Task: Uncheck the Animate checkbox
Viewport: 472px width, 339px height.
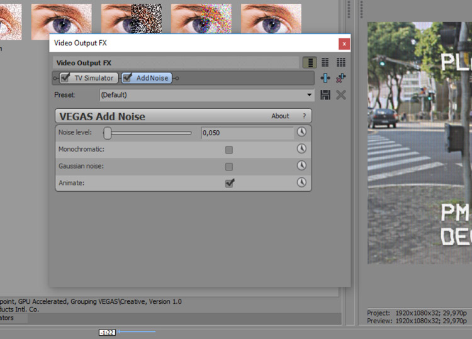Action: coord(230,183)
